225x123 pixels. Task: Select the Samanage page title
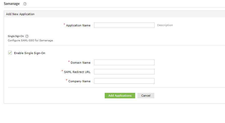12,4
